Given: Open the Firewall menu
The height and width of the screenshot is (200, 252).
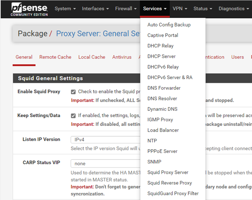Looking at the screenshot, I should coord(126,9).
